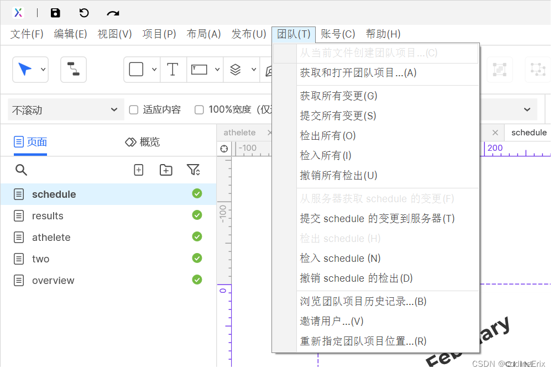Click the green check beside results
554x374 pixels.
click(x=197, y=215)
